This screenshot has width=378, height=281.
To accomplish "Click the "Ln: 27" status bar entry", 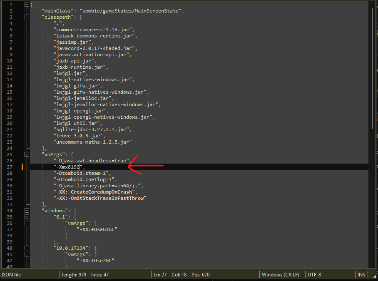I will coord(160,274).
